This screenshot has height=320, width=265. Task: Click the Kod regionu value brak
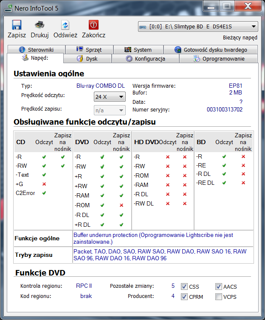(86, 296)
